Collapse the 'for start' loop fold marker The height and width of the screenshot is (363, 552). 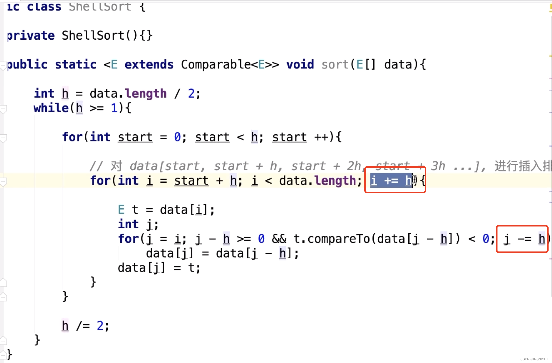point(3,138)
